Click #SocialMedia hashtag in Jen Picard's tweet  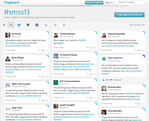(x=12, y=43)
